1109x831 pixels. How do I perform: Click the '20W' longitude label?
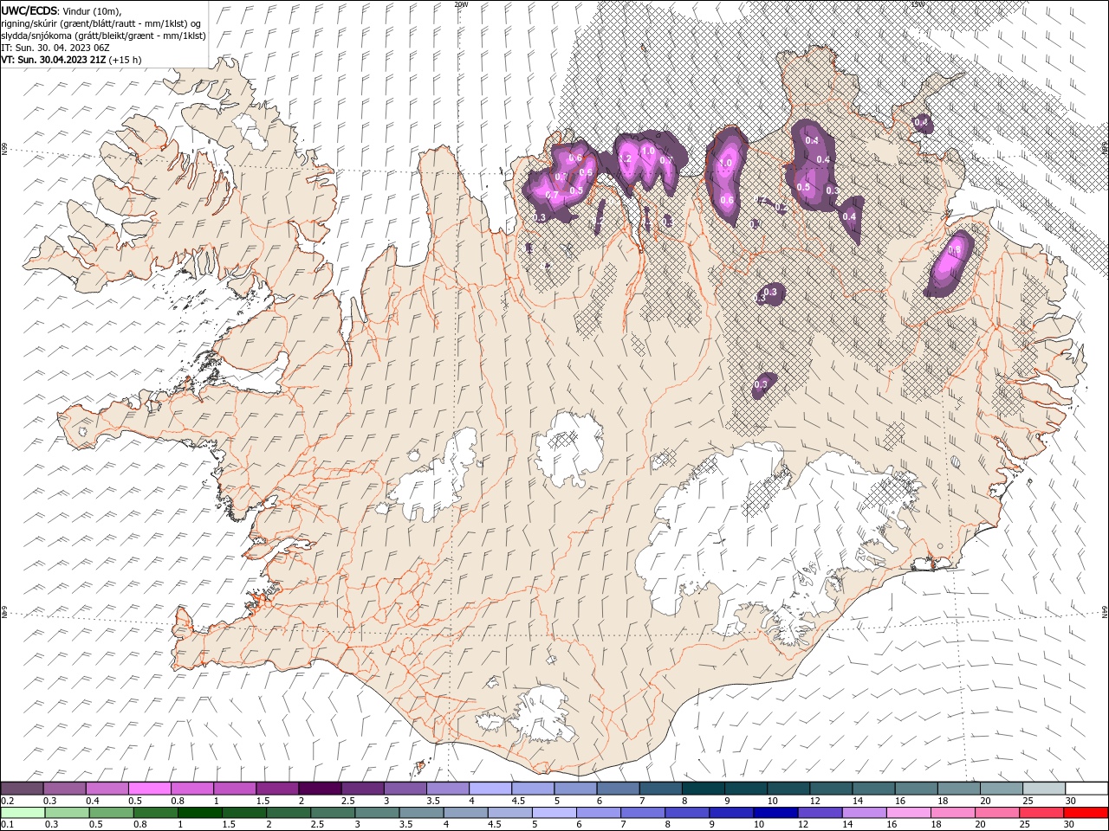click(460, 4)
